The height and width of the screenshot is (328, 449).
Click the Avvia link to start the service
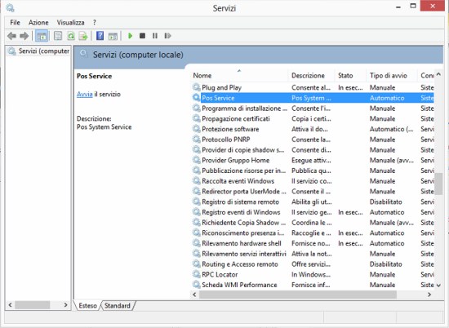pos(84,94)
